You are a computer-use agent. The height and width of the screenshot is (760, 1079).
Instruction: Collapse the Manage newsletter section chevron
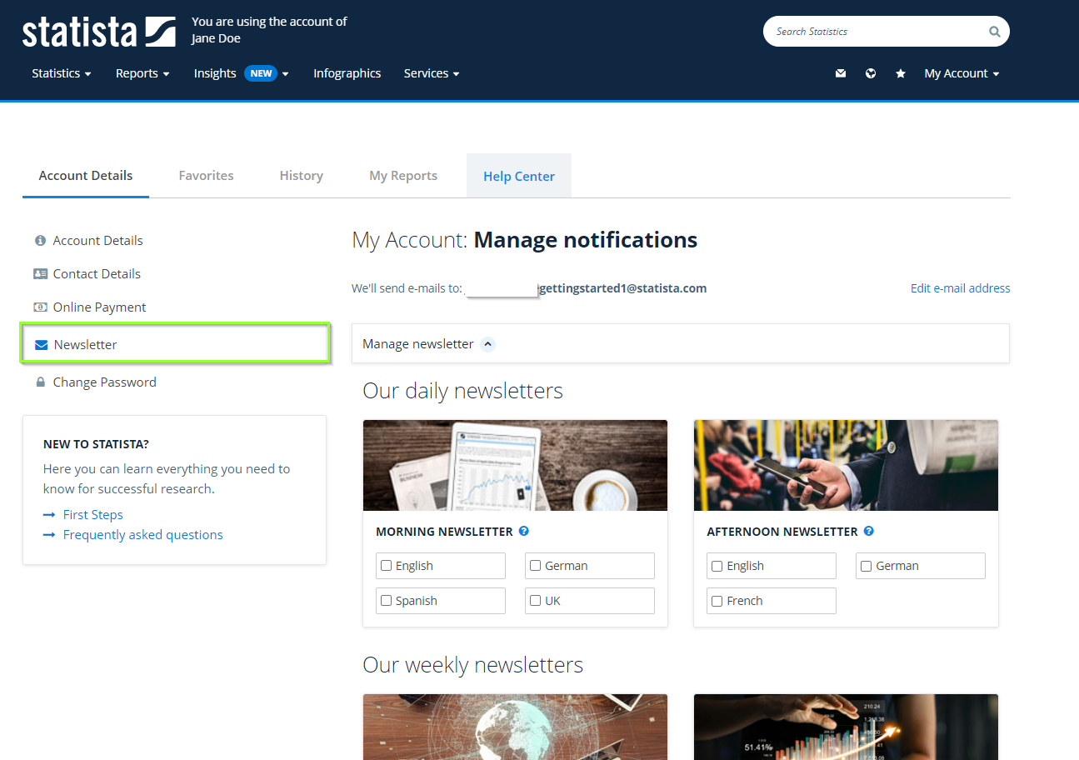tap(488, 344)
